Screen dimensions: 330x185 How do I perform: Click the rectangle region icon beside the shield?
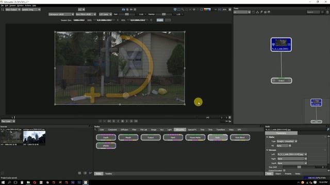(179, 9)
